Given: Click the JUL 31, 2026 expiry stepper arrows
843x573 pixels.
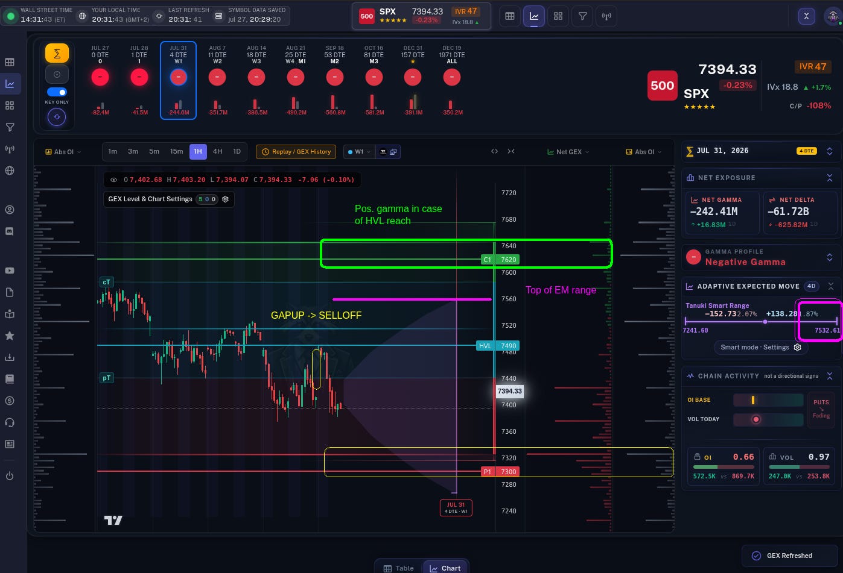Looking at the screenshot, I should [x=830, y=151].
